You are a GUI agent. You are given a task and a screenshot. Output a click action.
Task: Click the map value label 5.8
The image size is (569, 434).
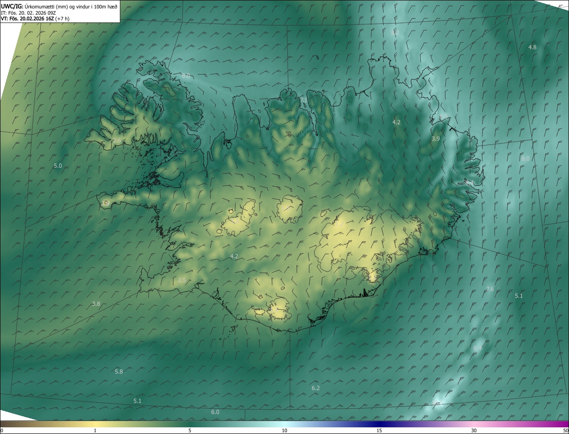point(119,371)
